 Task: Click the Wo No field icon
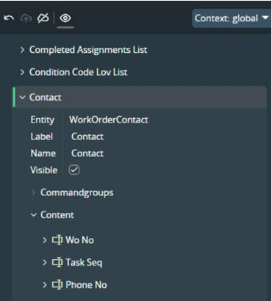pos(57,240)
